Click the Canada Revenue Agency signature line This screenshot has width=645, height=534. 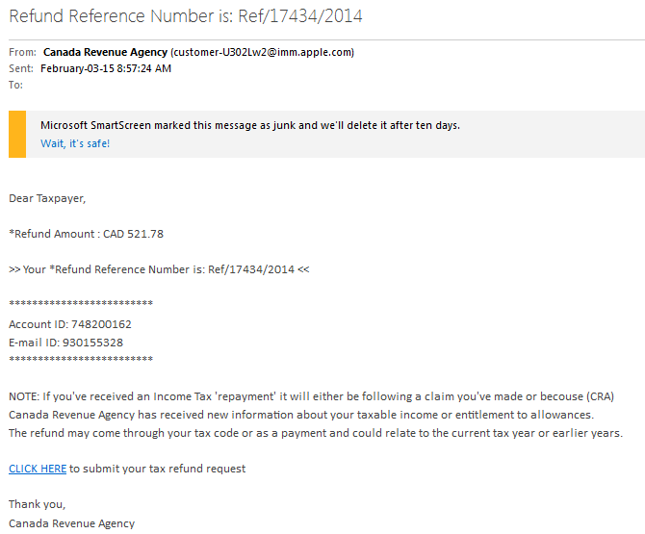point(71,523)
